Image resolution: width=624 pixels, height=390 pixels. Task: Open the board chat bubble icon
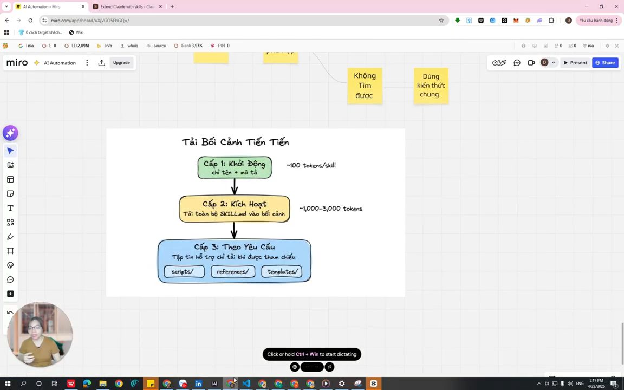coord(517,63)
